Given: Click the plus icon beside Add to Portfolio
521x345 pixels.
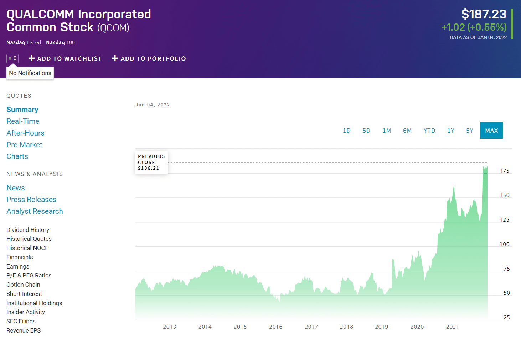Looking at the screenshot, I should (115, 58).
